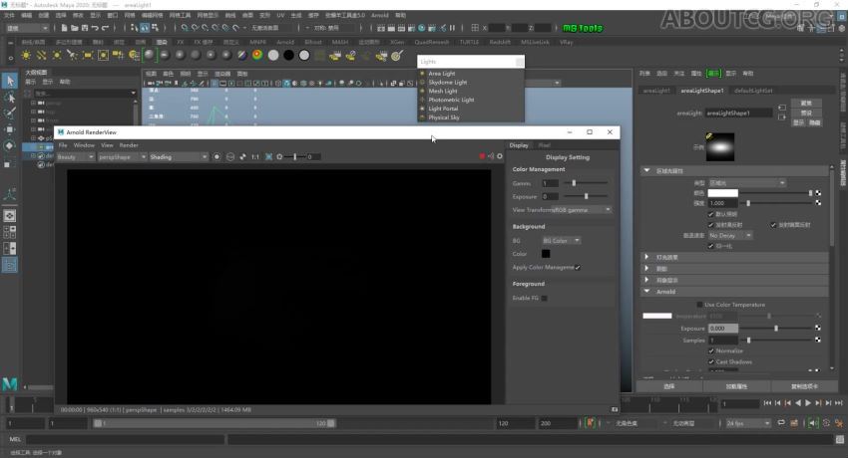This screenshot has height=458, width=848.
Task: Click the ambient light shelf icon
Action: [26, 55]
